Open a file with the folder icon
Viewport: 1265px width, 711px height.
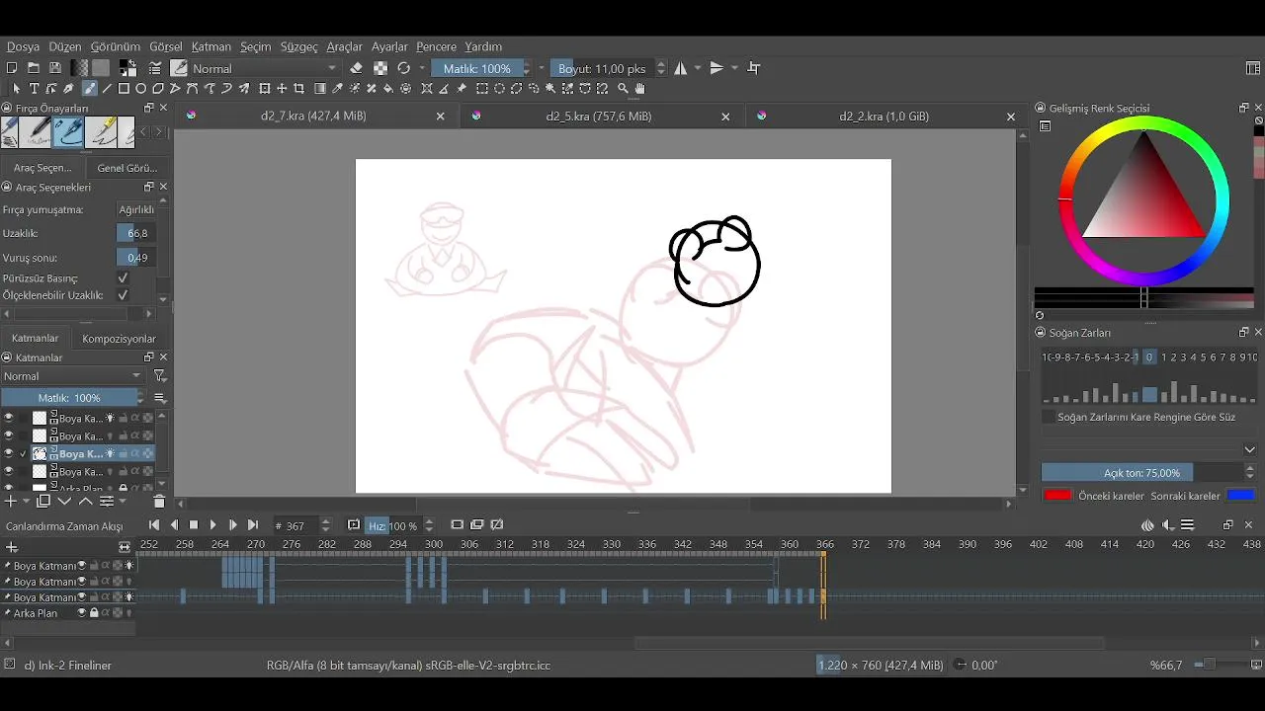[x=33, y=68]
